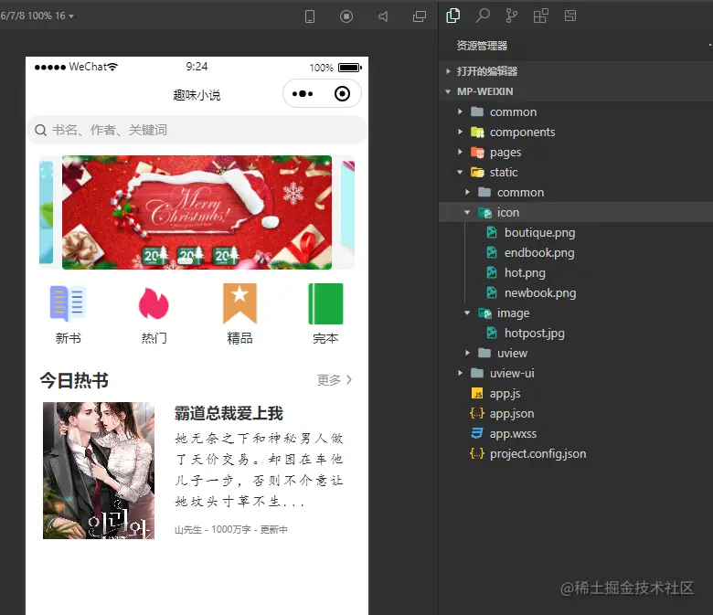Mute simulator sound with speaker icon
The width and height of the screenshot is (713, 615).
tap(383, 16)
